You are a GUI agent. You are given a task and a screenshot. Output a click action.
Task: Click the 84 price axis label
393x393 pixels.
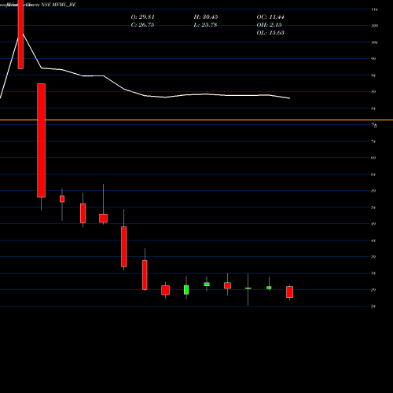373,108
